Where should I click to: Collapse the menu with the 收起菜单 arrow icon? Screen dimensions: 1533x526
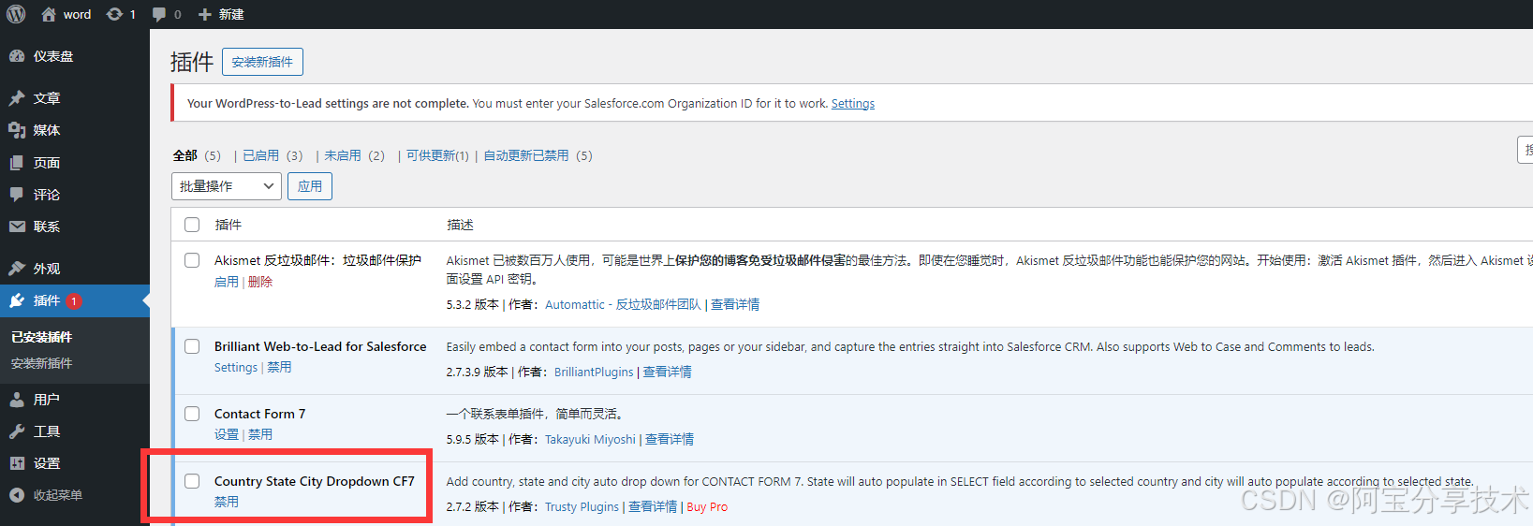[17, 495]
